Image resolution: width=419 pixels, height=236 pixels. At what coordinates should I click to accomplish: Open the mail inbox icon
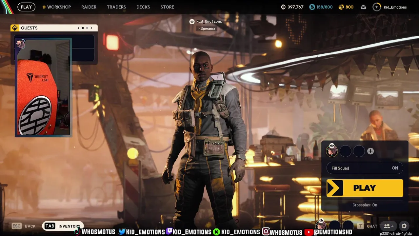coord(363,7)
